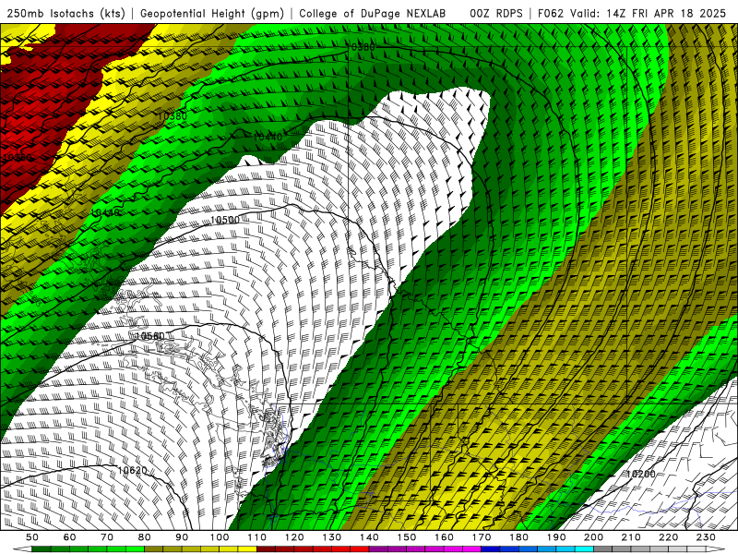This screenshot has height=554, width=738.
Task: Click the 200 value on color scale
Action: pos(594,537)
